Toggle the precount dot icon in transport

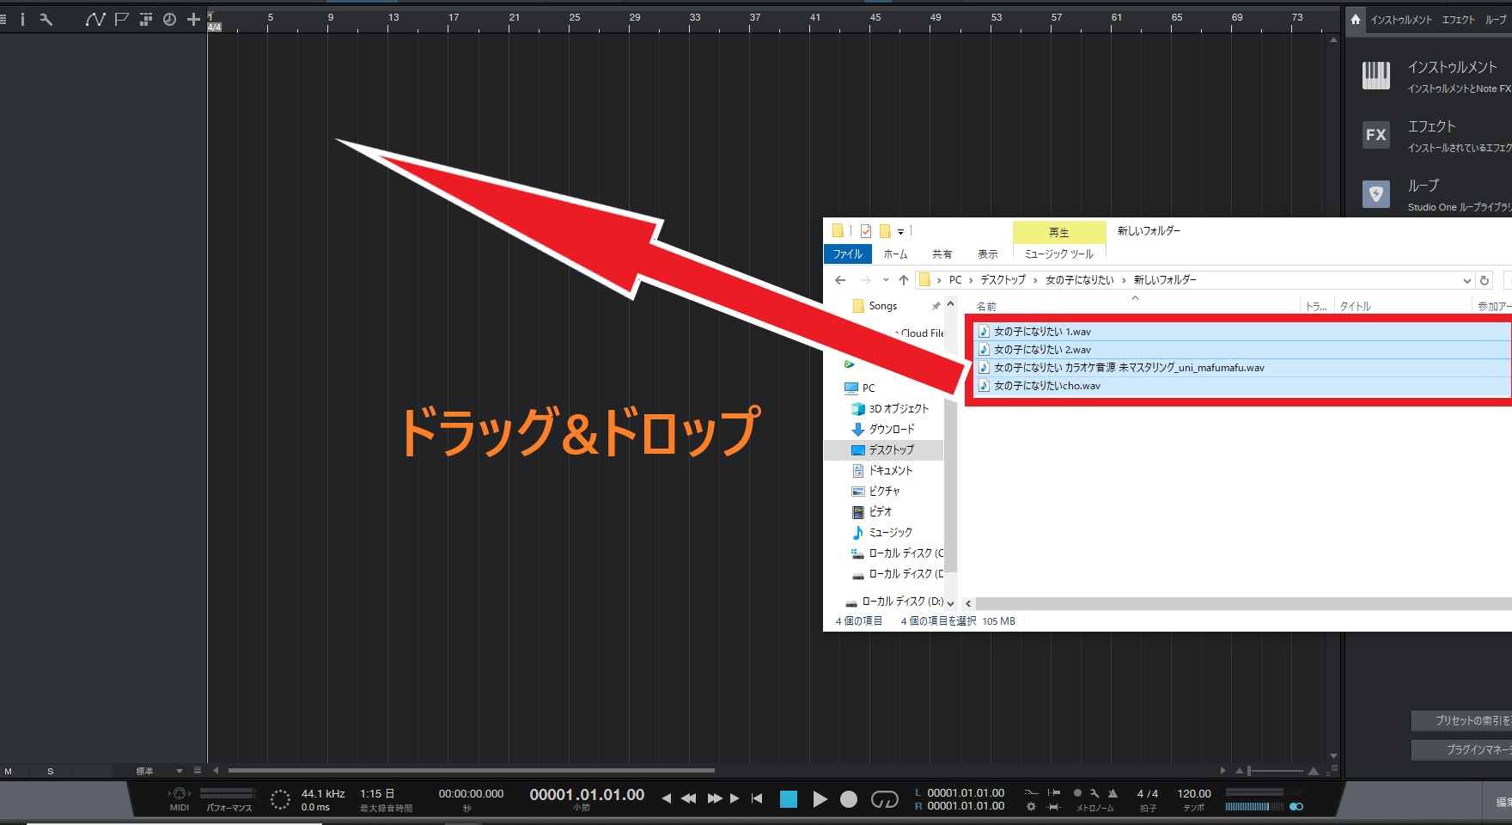[1077, 793]
